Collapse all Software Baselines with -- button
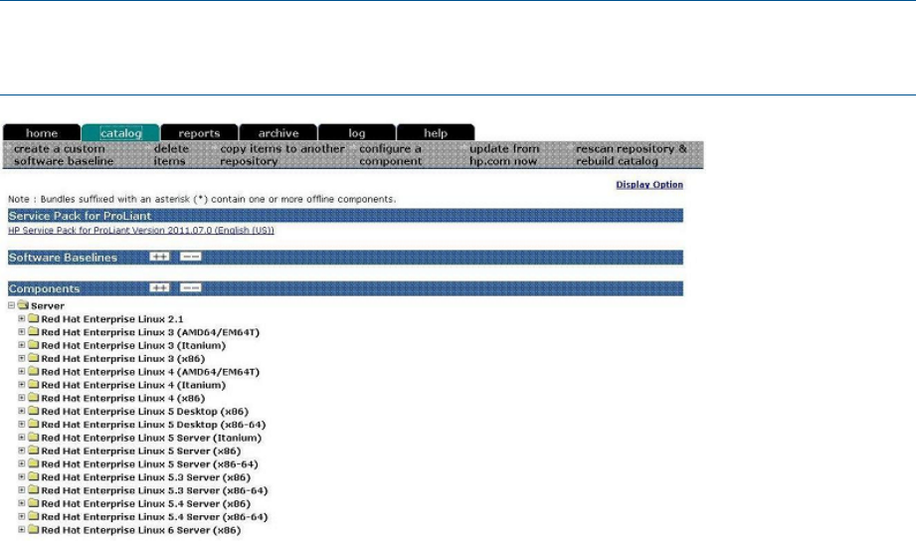916x550 pixels. (190, 257)
